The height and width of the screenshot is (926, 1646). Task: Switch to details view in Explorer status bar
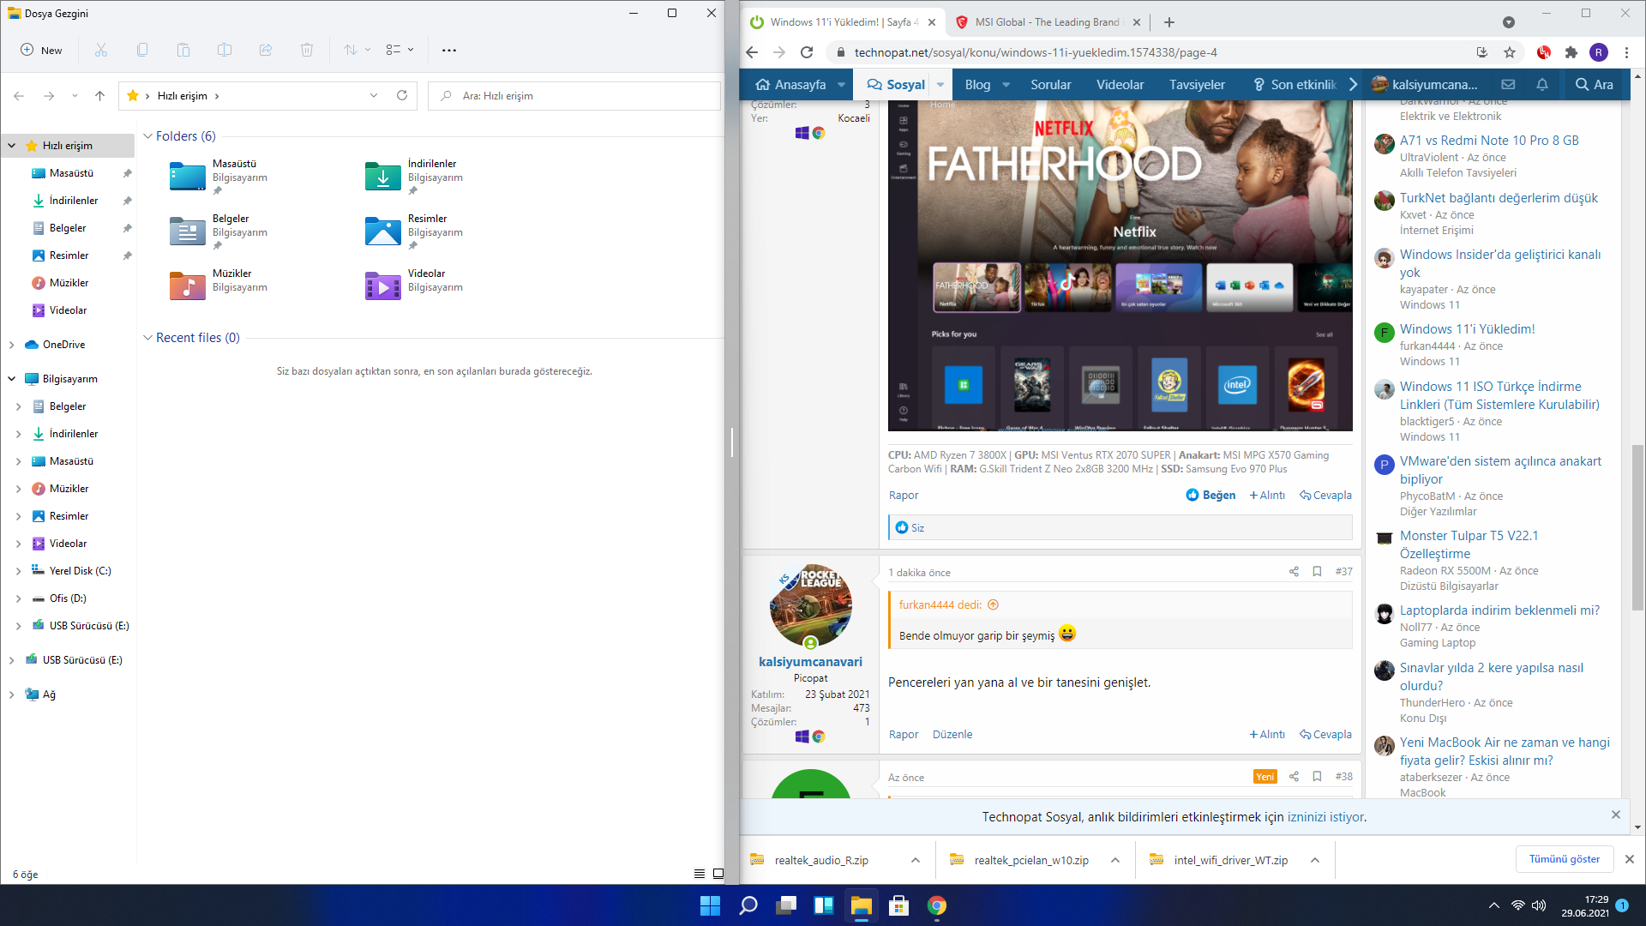click(699, 874)
